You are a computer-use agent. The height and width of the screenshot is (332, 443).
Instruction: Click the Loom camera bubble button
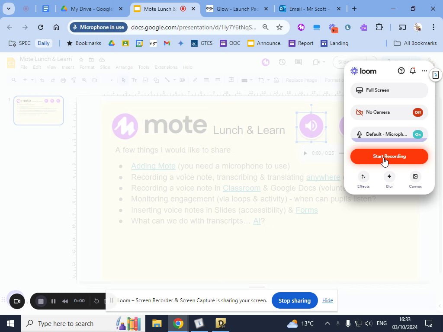tap(17, 301)
